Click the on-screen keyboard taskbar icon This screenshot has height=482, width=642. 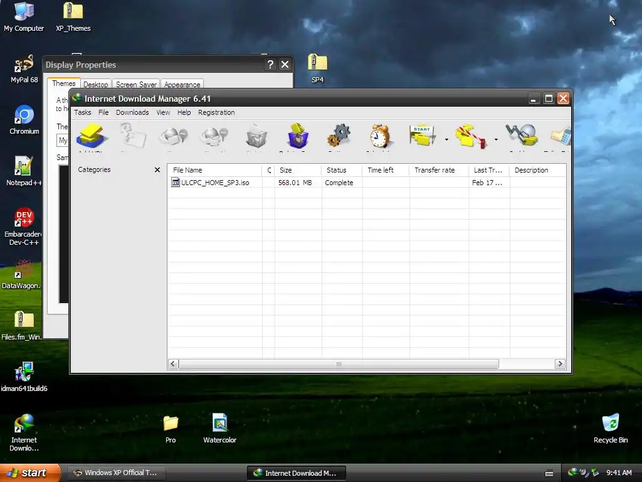pos(549,473)
